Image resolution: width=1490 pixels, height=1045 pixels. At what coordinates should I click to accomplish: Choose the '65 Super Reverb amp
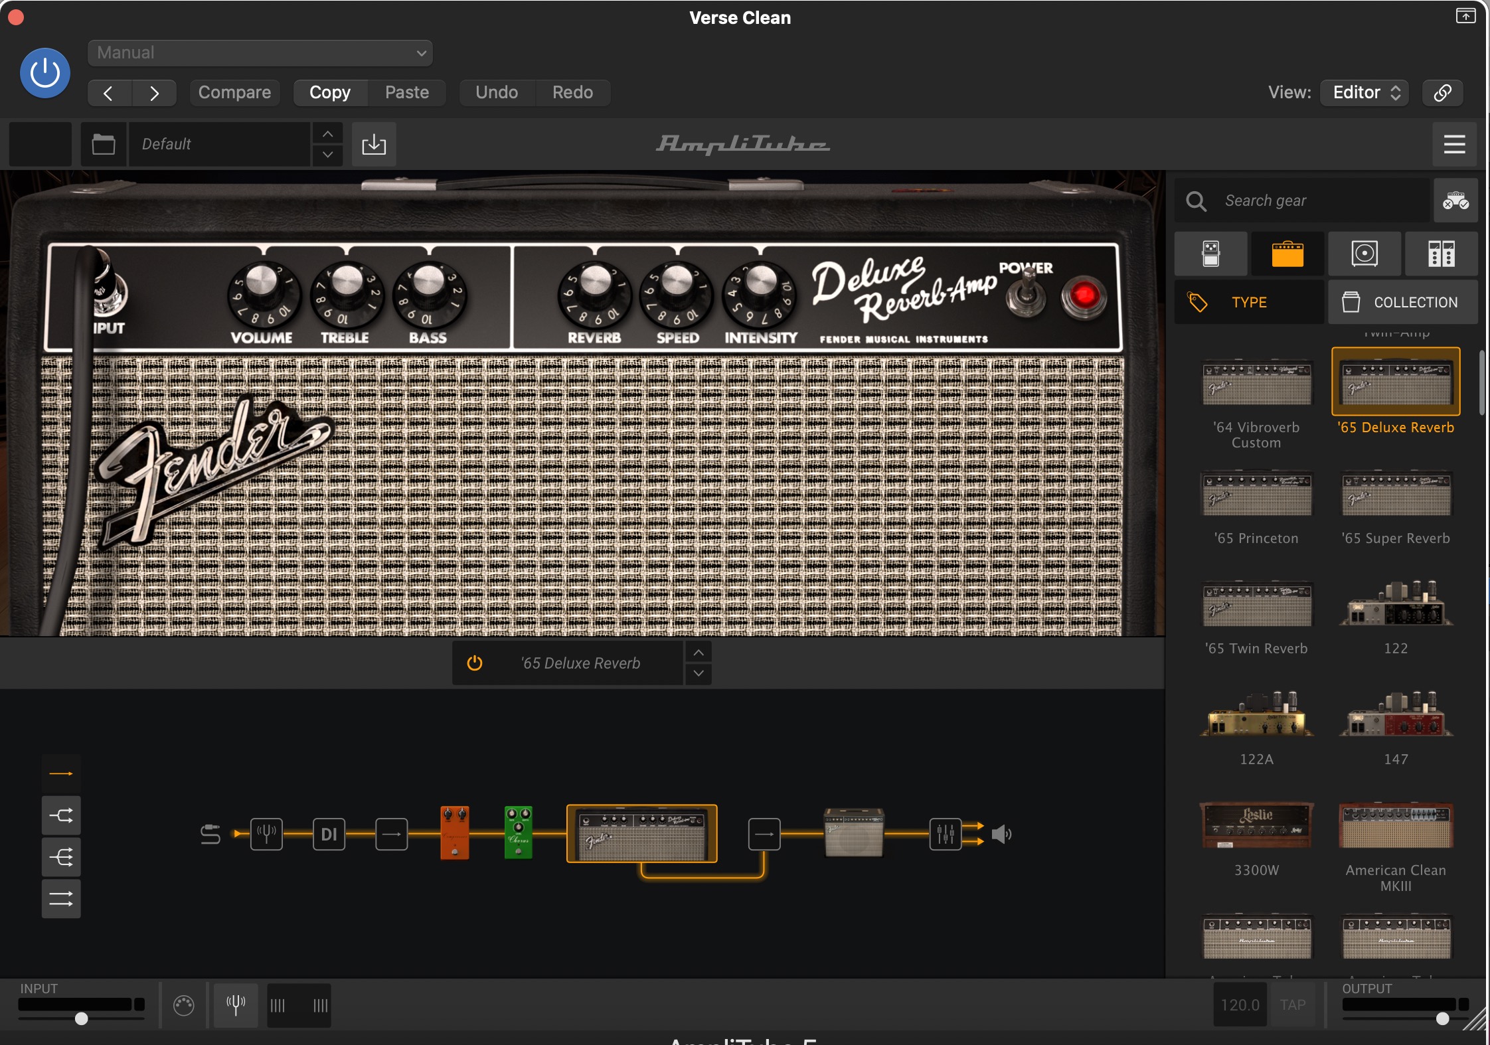[x=1396, y=493]
